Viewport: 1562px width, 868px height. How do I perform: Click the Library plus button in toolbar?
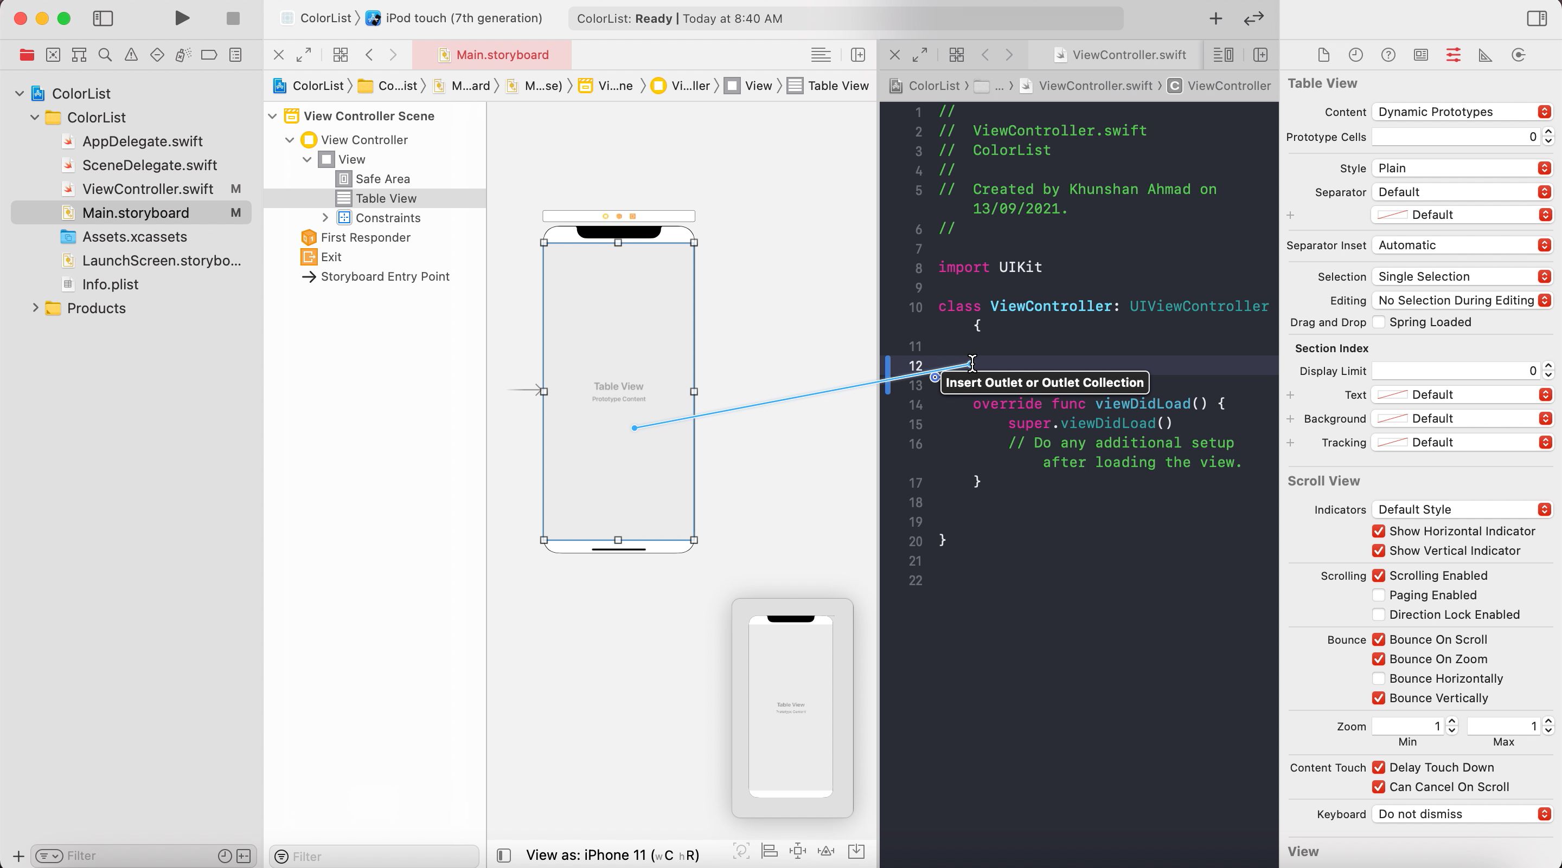pyautogui.click(x=1215, y=18)
